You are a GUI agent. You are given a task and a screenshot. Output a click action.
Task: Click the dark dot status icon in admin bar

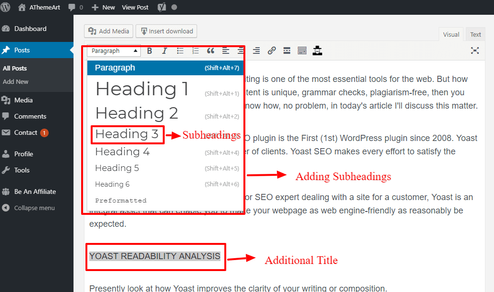click(174, 7)
